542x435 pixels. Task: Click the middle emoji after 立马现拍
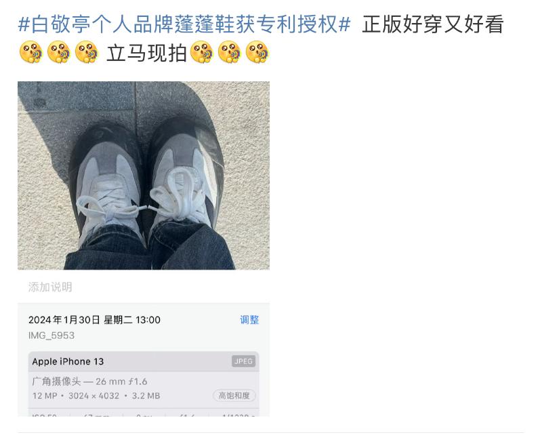pos(229,52)
